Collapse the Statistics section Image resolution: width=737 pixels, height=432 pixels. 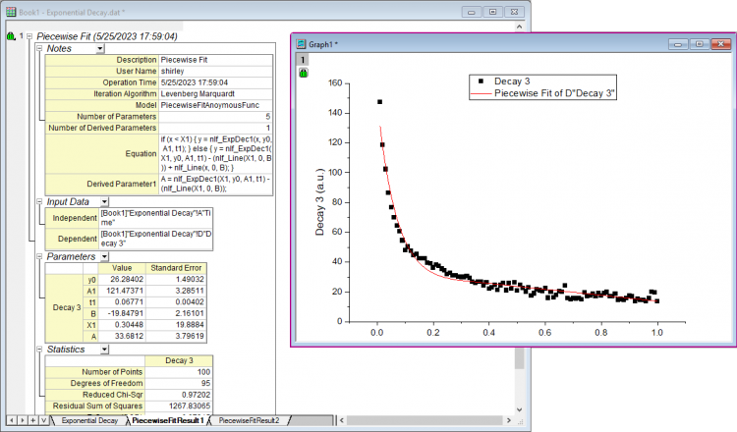pos(40,349)
